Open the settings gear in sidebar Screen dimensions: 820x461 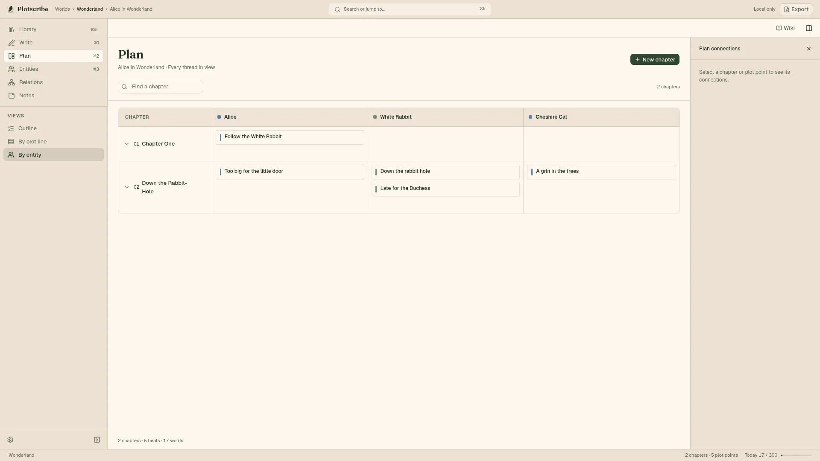coord(10,440)
